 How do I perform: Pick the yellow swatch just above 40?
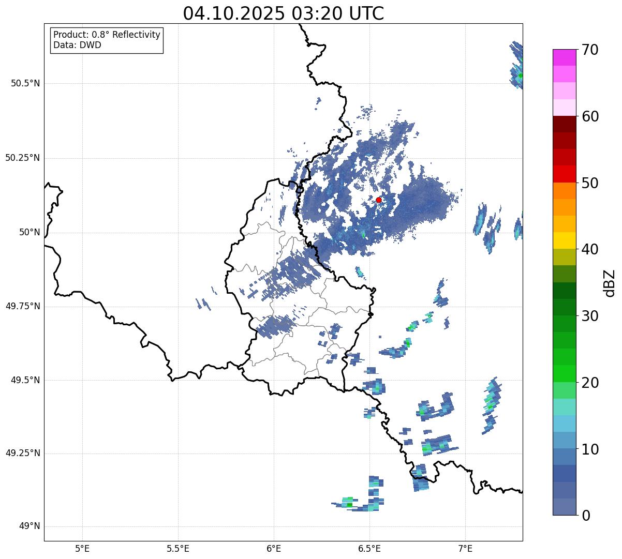click(x=565, y=240)
